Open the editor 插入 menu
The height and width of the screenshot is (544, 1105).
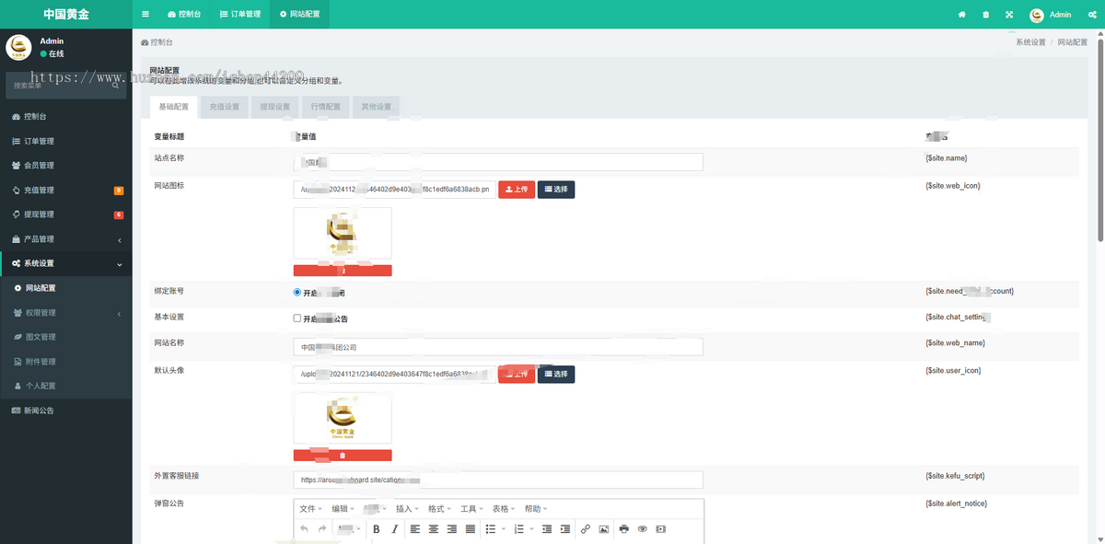[407, 509]
